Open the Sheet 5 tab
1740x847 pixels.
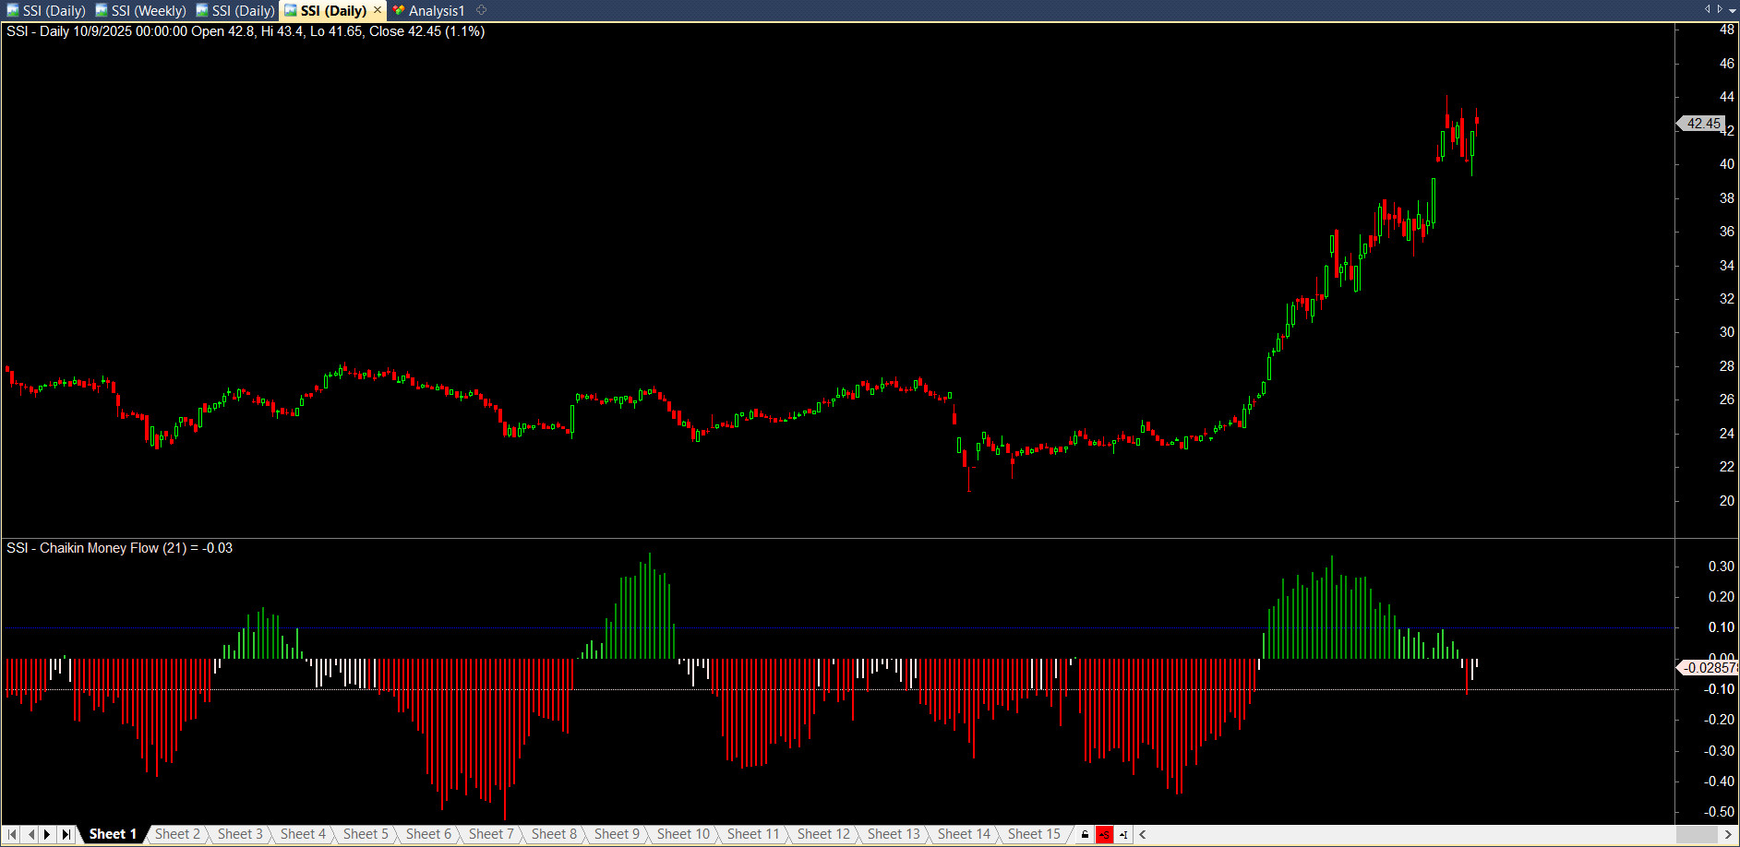(366, 834)
